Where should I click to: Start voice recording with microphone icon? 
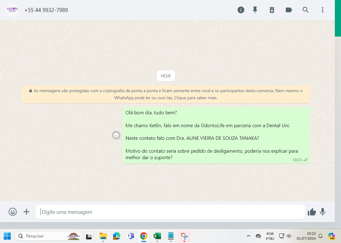323,212
